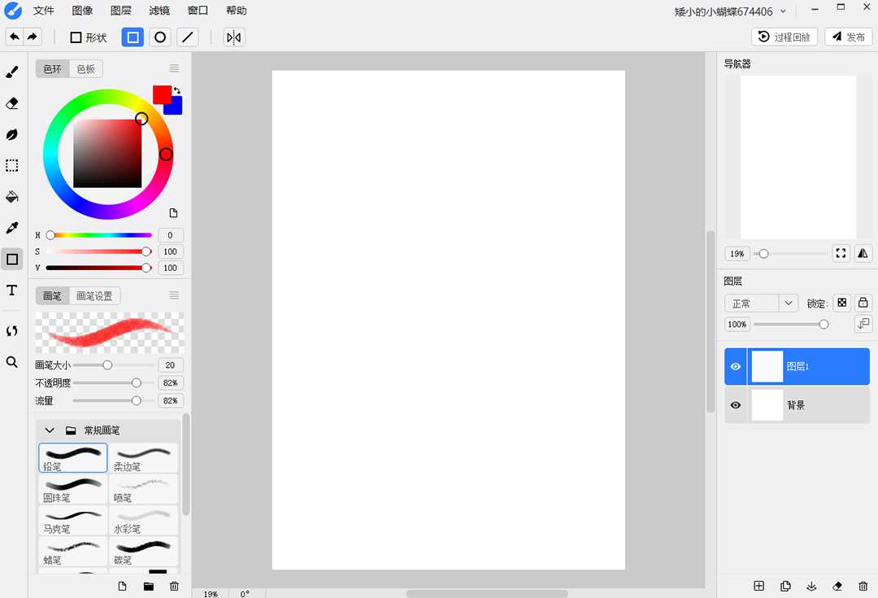Add a new layer
The height and width of the screenshot is (598, 878).
click(758, 586)
